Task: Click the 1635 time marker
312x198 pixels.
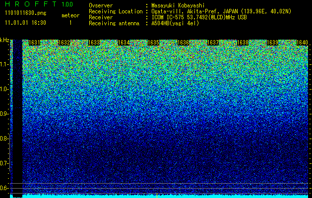Action: pos(153,43)
